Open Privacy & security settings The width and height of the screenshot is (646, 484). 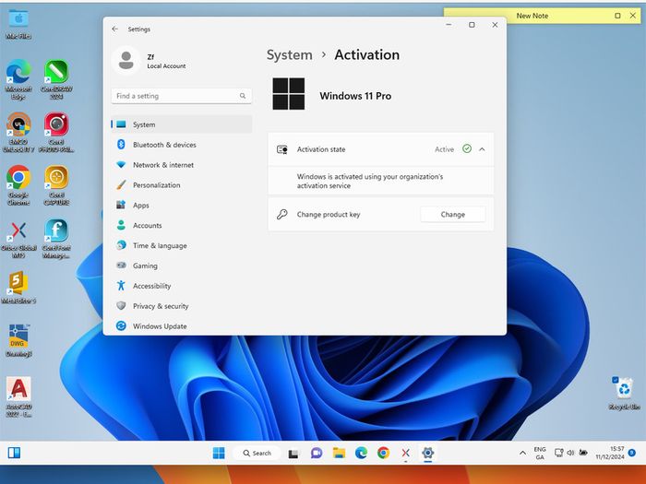point(182,306)
